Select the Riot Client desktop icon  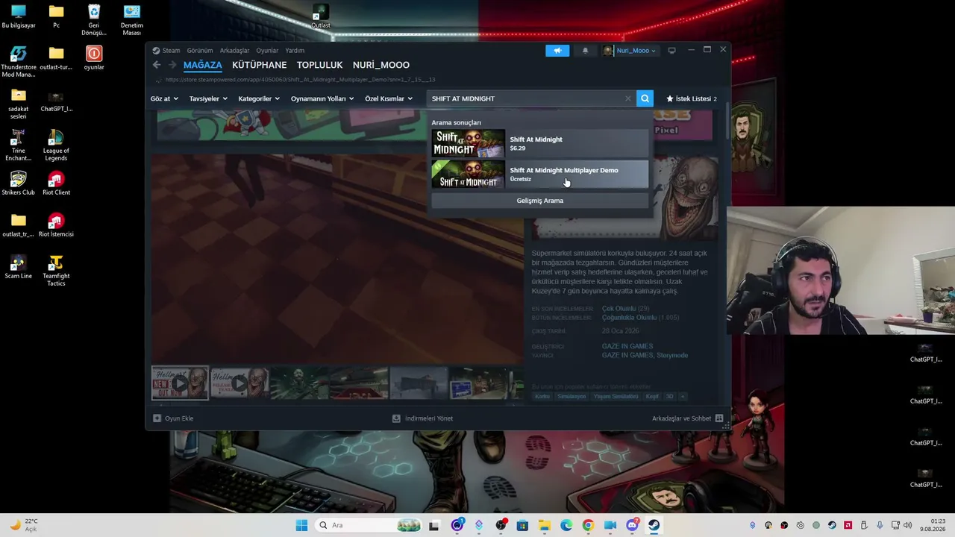pyautogui.click(x=56, y=183)
